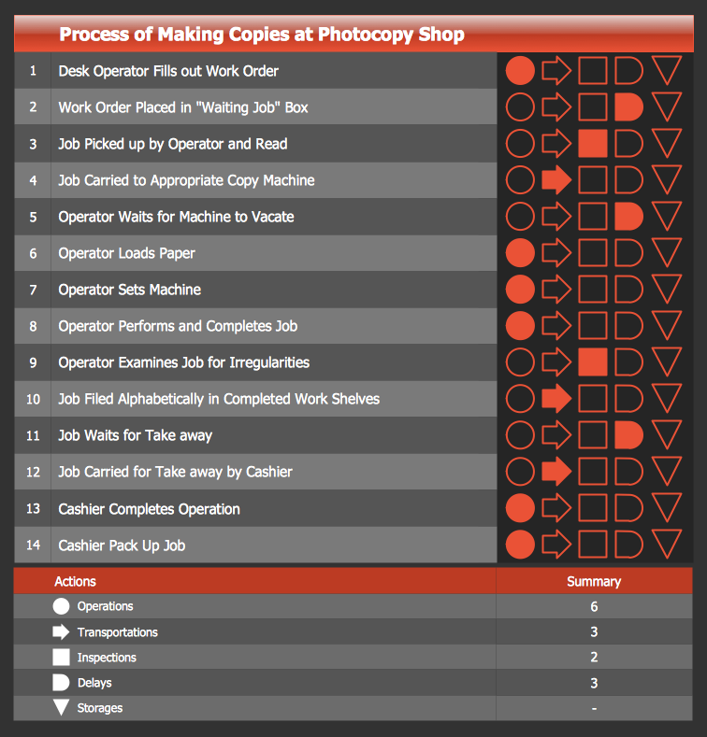
Task: Click the Summary column header
Action: pos(594,581)
